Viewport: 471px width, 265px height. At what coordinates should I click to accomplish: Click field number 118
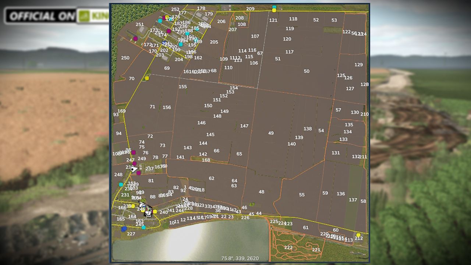293,19
